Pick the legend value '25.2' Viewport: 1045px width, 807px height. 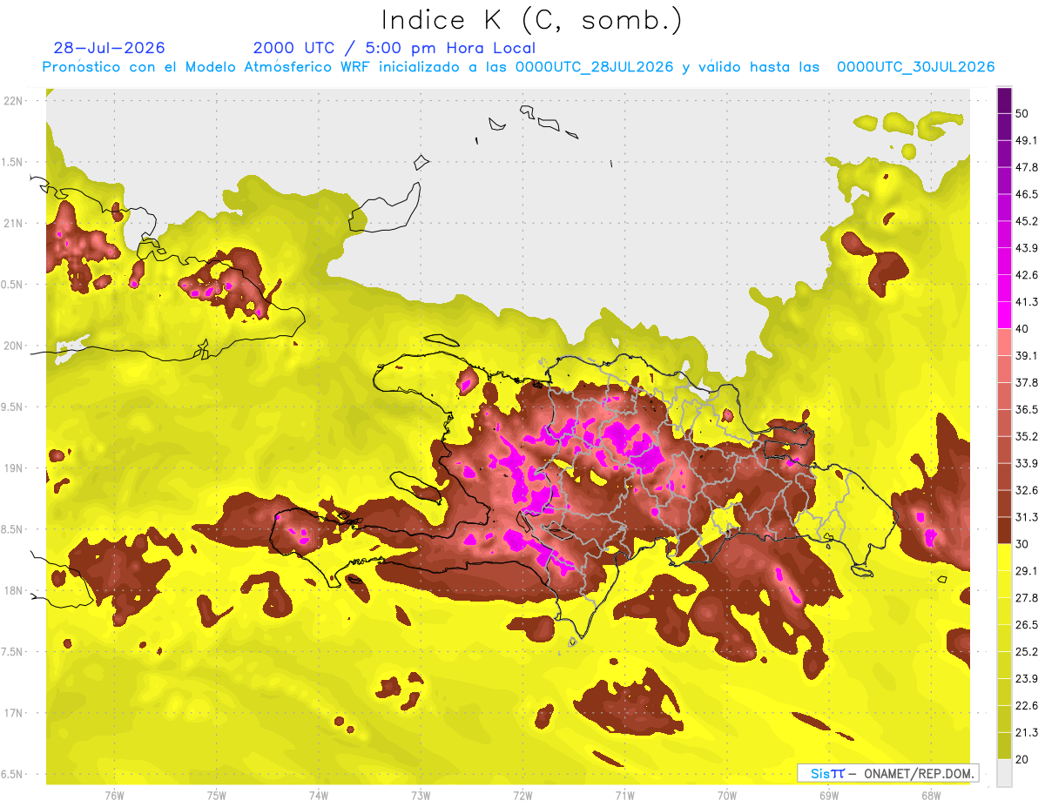pyautogui.click(x=1027, y=652)
